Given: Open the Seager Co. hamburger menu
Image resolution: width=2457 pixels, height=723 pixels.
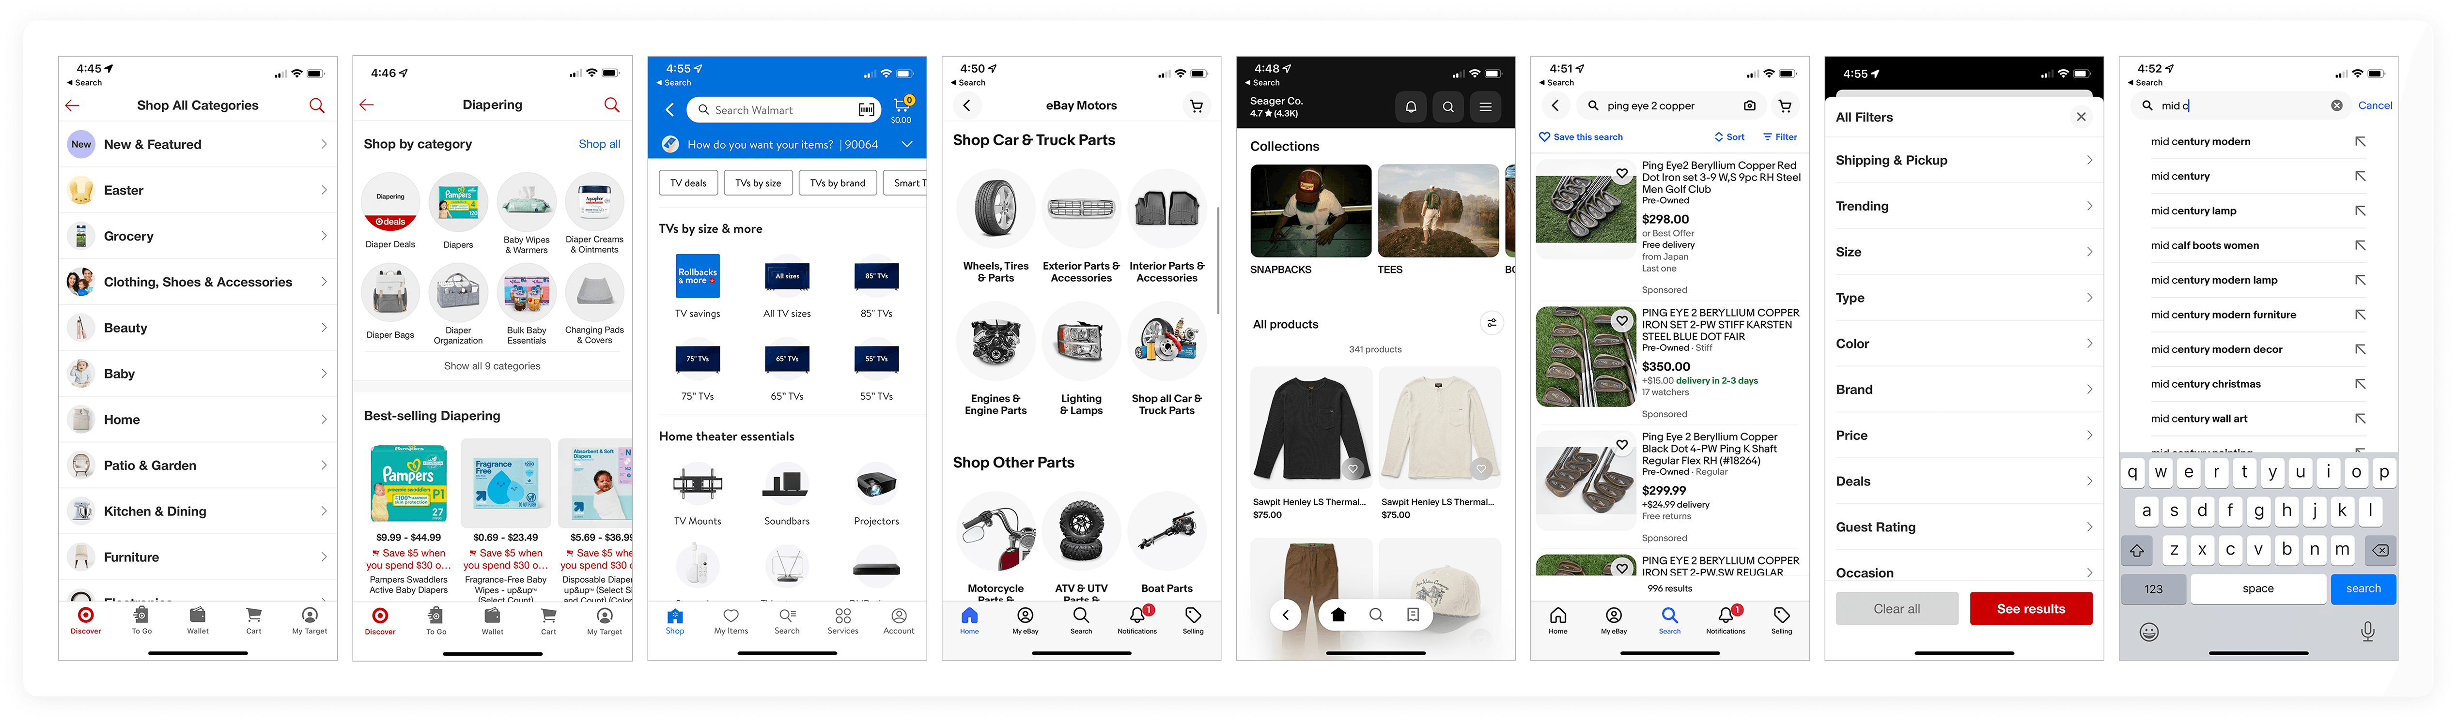Looking at the screenshot, I should [x=1485, y=106].
